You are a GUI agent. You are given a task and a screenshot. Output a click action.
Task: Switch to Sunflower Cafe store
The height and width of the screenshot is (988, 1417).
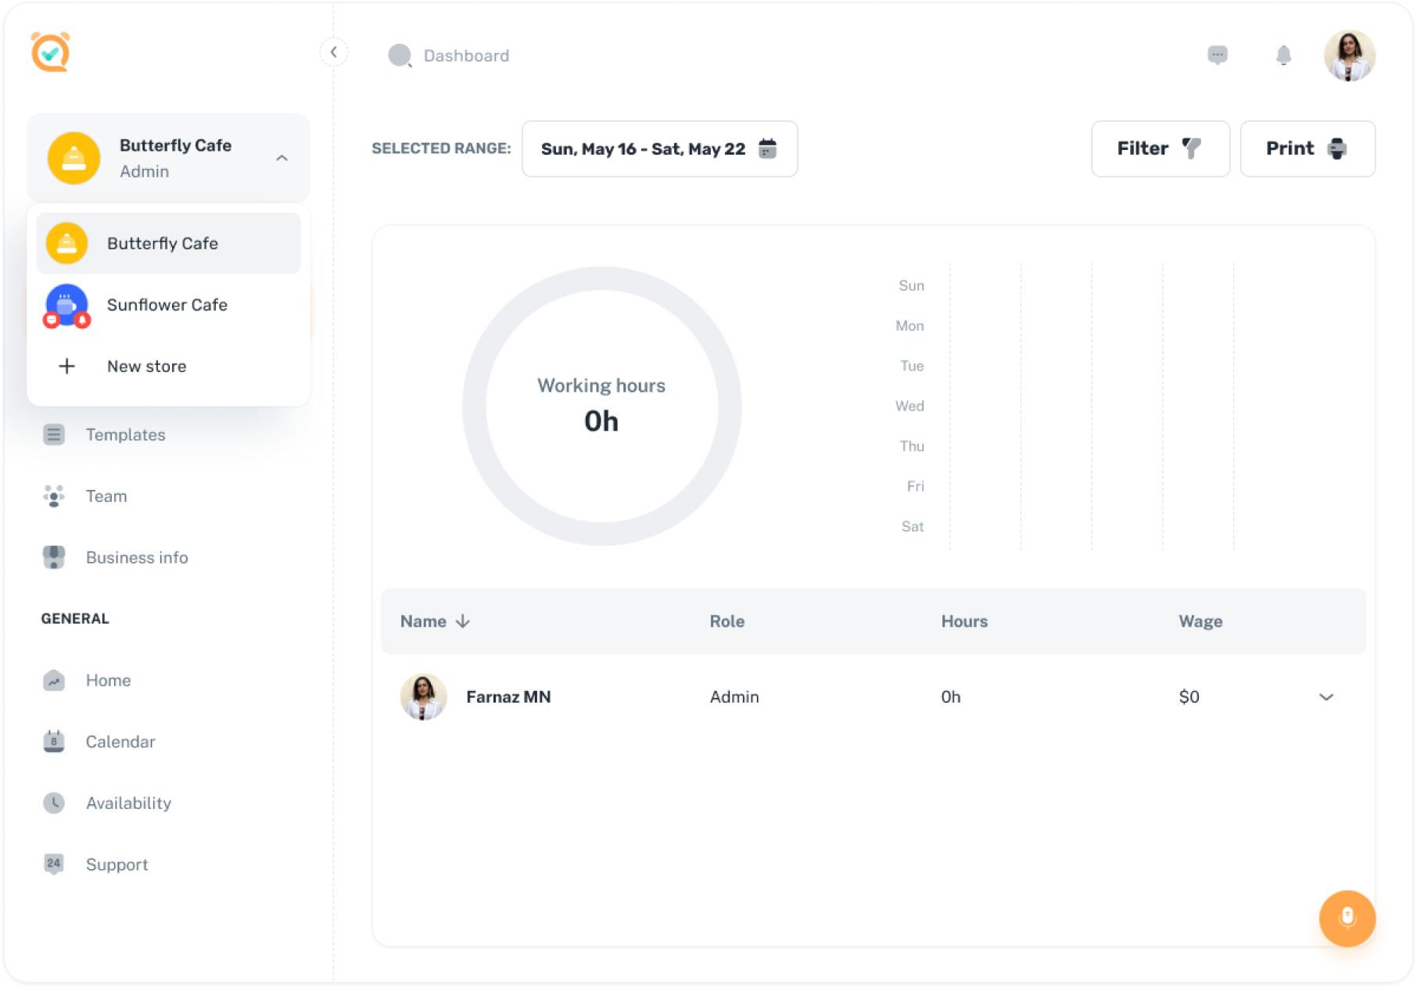coord(167,305)
